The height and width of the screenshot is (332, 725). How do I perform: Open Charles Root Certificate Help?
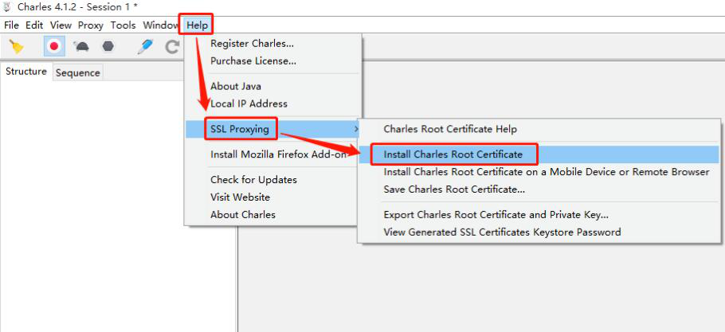539,129
